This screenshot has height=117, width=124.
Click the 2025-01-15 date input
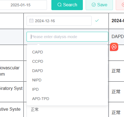23,5
